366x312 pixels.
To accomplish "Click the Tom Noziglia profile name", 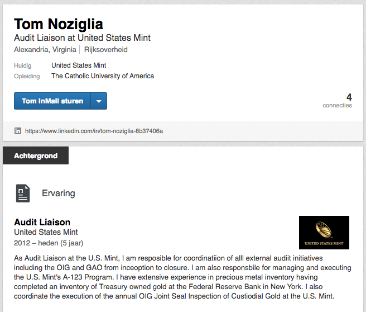I will 59,24.
